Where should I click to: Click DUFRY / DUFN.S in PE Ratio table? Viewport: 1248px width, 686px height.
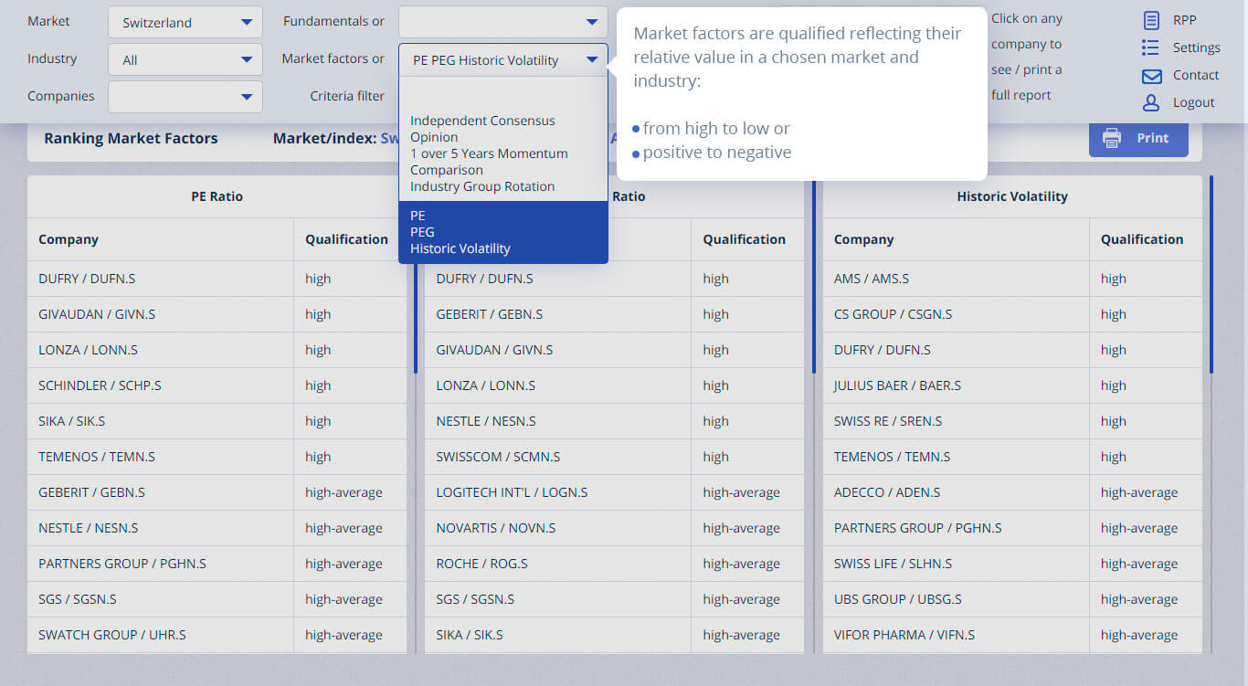tap(217, 279)
